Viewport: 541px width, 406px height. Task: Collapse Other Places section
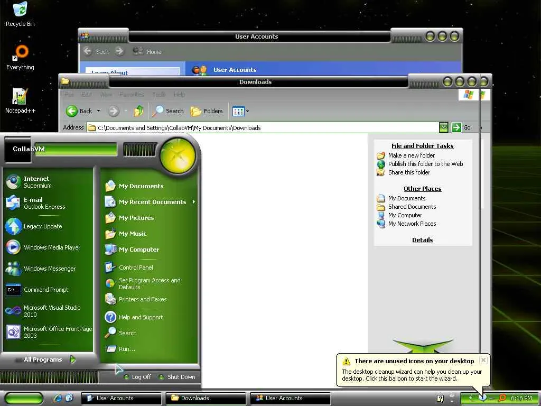pyautogui.click(x=422, y=189)
